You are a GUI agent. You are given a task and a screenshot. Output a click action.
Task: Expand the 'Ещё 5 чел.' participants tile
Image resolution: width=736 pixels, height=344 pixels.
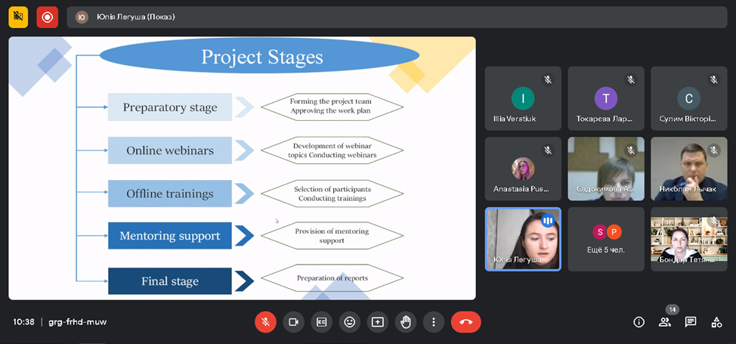point(606,239)
